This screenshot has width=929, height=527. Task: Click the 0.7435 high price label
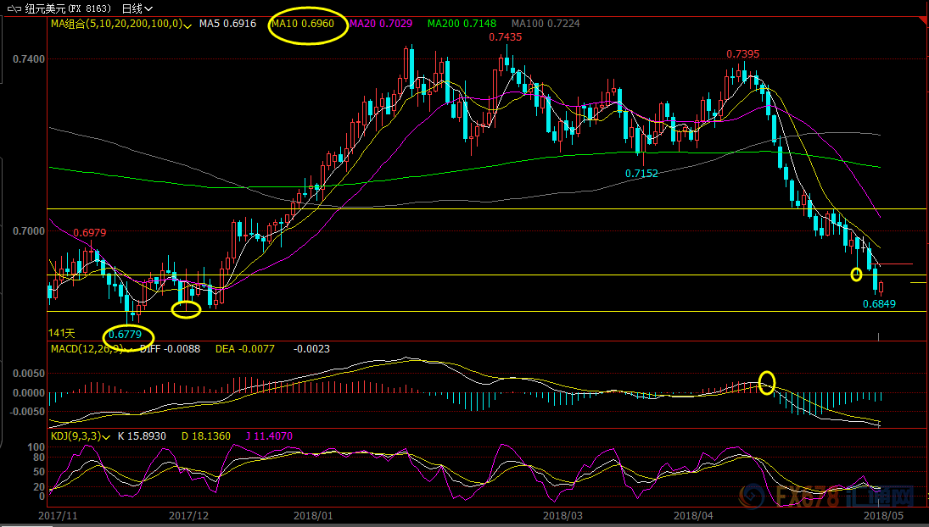(506, 36)
